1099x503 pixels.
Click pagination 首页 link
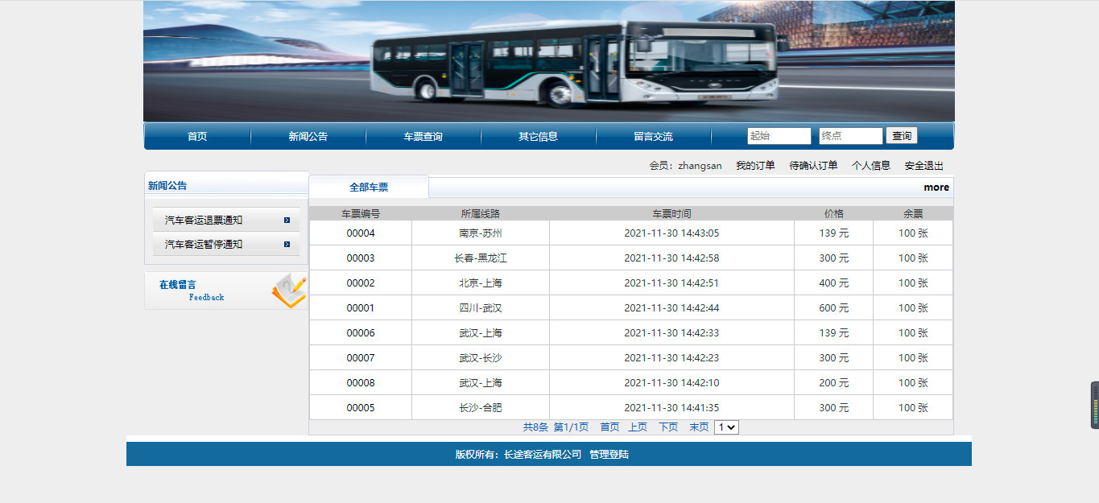pos(609,427)
